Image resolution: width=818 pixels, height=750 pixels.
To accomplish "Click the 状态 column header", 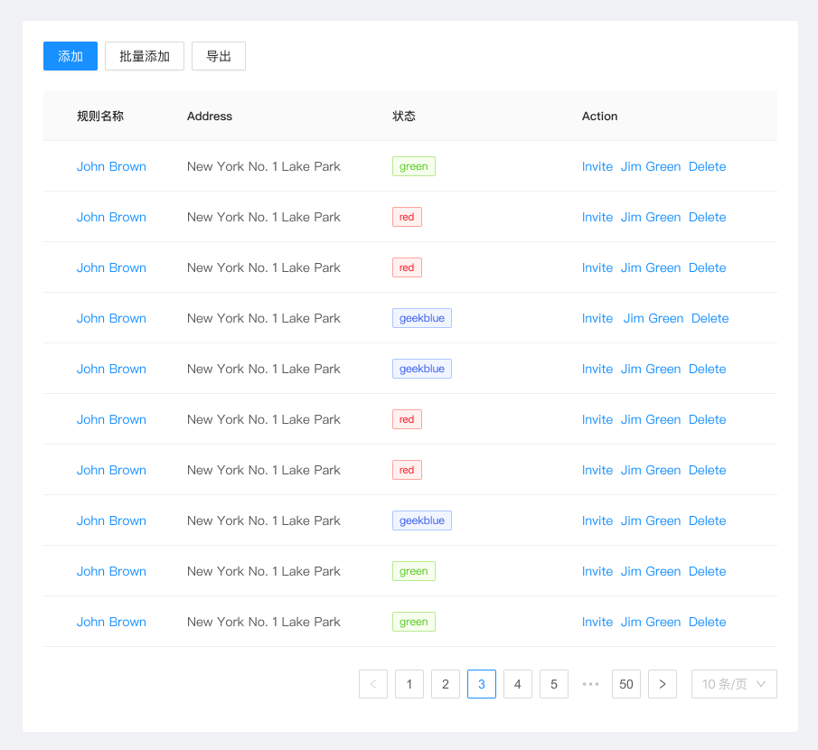I will point(404,116).
